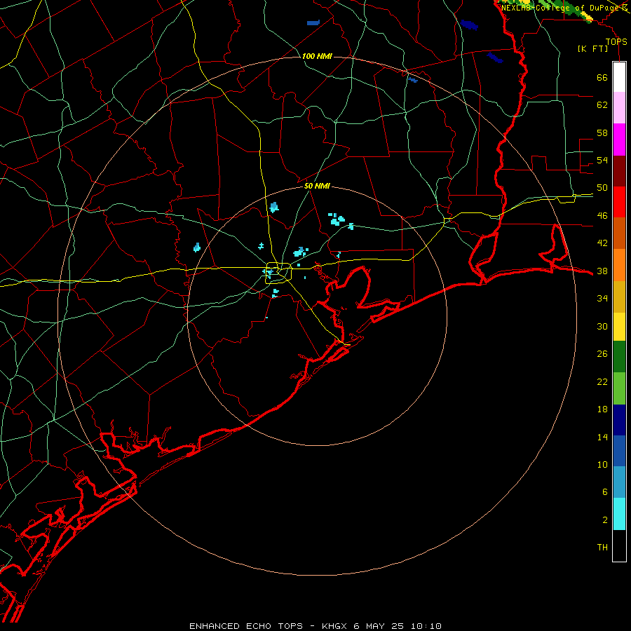Select the dark red maroon legend swatch

(x=619, y=171)
